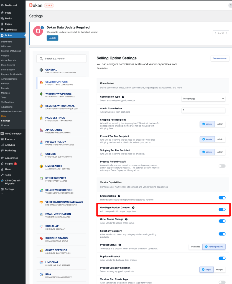Click the settings search field

[x=61, y=59]
